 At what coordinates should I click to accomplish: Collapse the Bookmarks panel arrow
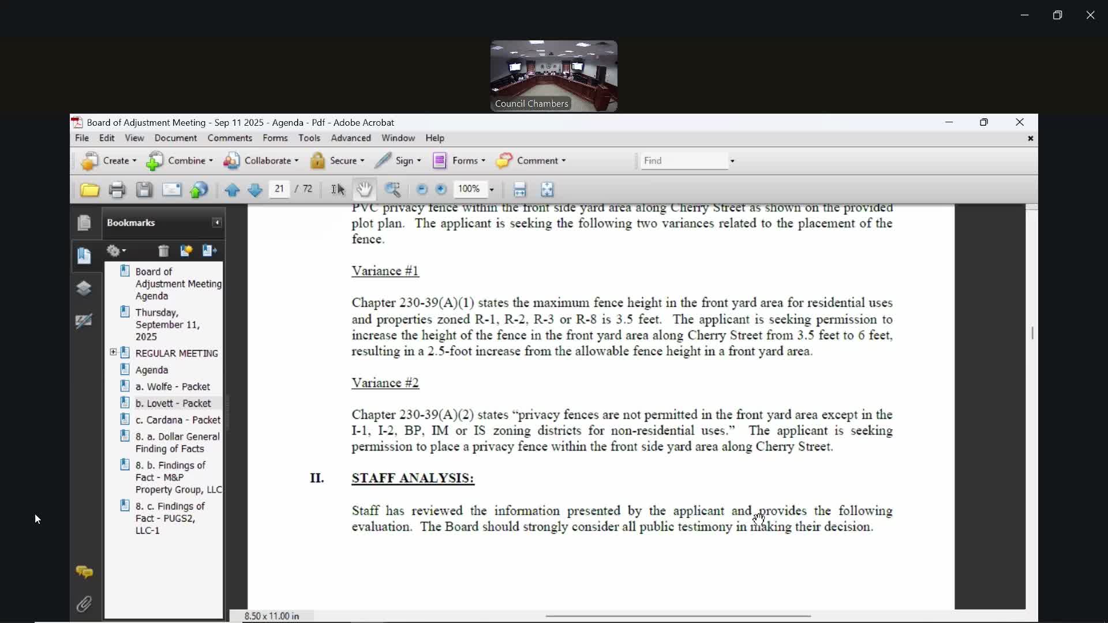(217, 223)
